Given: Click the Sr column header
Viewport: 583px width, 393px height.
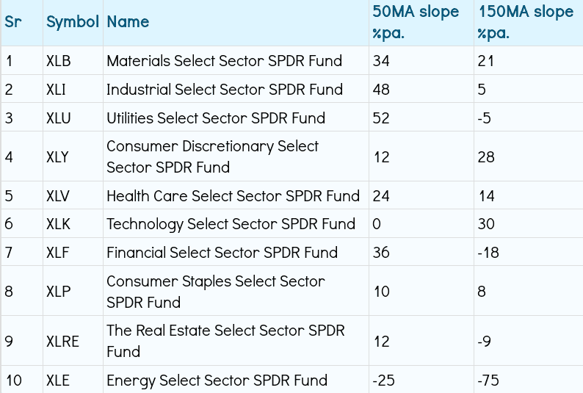Looking at the screenshot, I should click(x=13, y=22).
